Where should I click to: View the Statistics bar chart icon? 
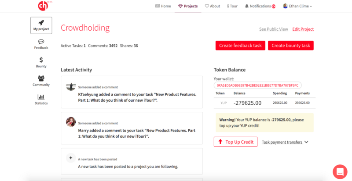point(41,97)
